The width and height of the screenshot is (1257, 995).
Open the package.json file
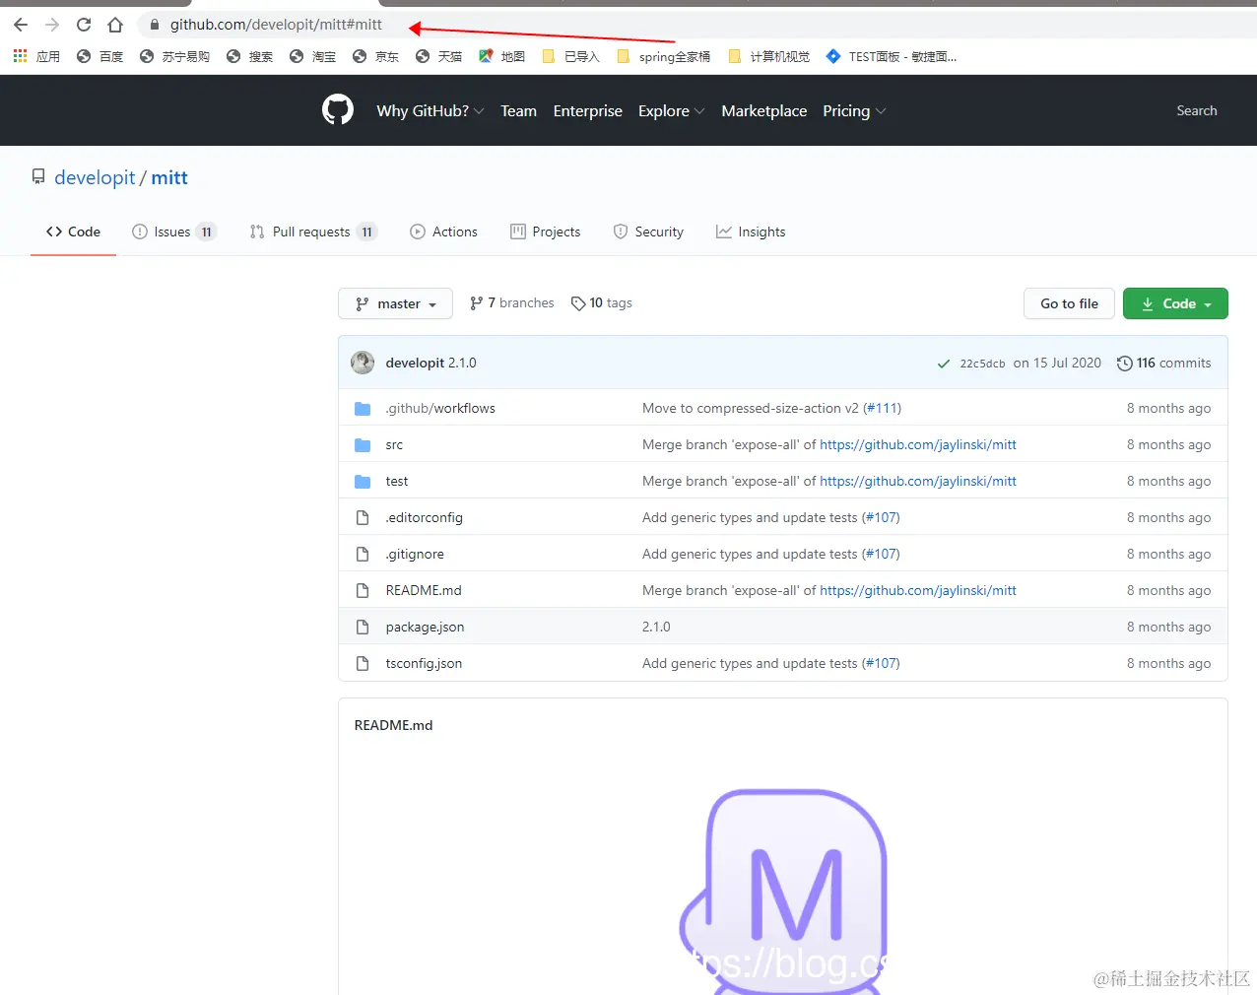(425, 627)
